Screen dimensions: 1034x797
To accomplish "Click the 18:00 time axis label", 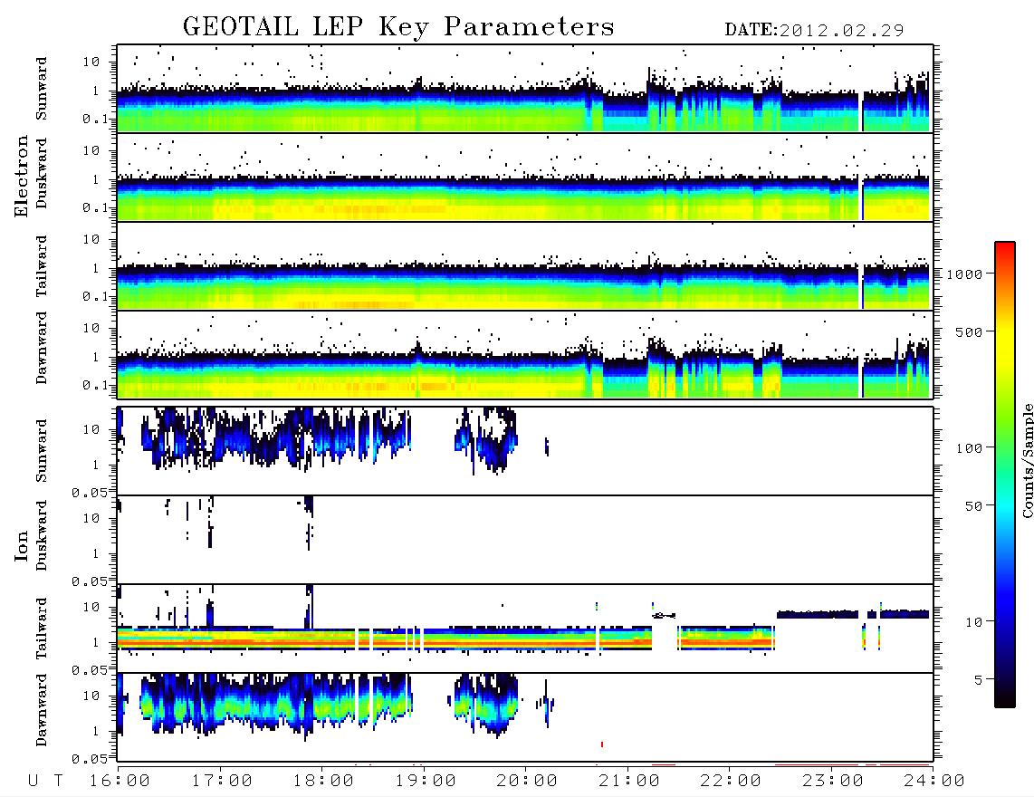I will (323, 782).
